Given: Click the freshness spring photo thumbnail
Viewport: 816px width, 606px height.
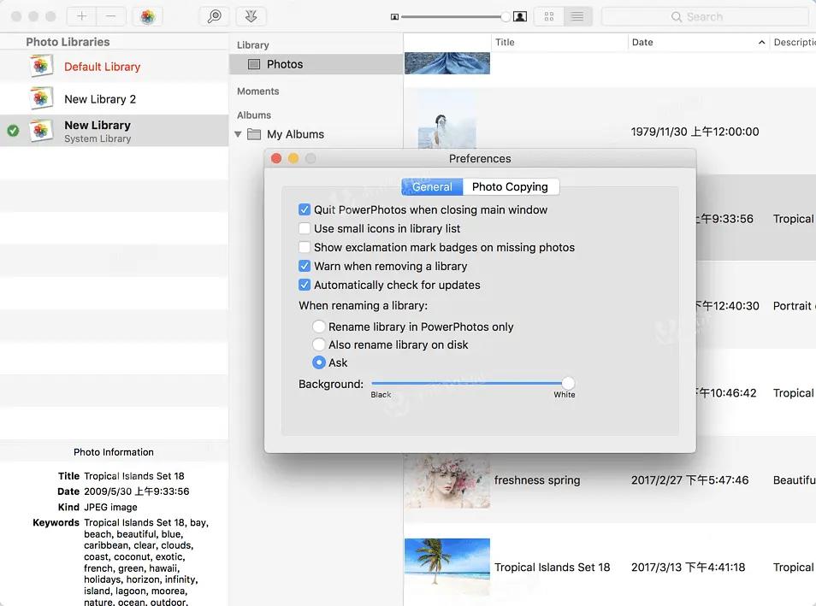Looking at the screenshot, I should click(x=447, y=480).
